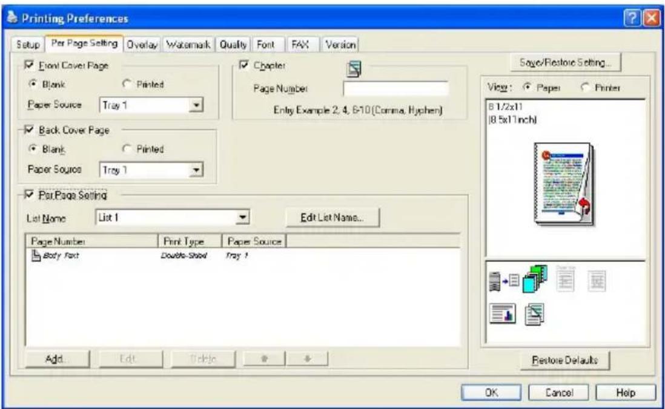Click the Paper Source column header

coord(254,241)
